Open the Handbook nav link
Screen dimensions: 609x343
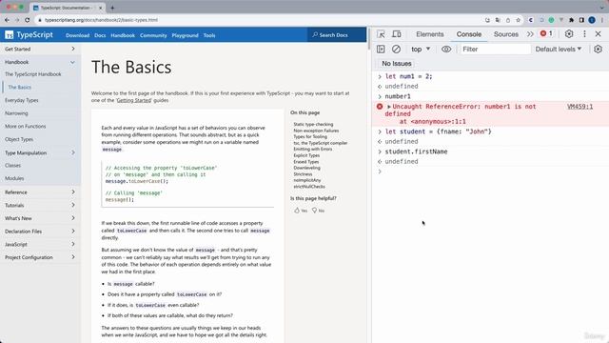coord(123,35)
